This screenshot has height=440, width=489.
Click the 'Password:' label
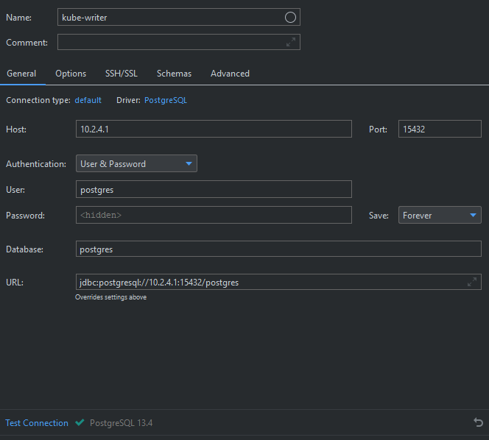click(x=25, y=216)
